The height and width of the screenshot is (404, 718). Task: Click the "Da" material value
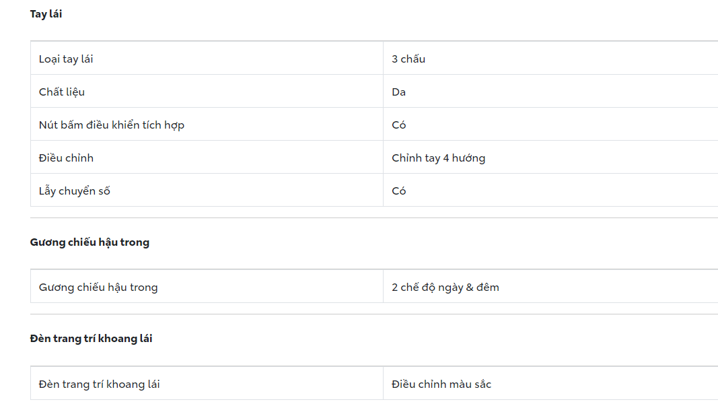399,92
